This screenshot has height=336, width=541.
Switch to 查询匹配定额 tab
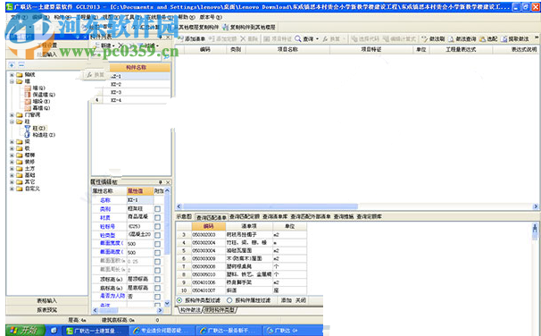pyautogui.click(x=245, y=217)
